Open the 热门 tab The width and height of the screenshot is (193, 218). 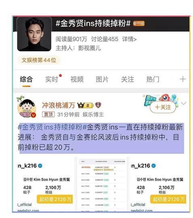tap(153, 79)
